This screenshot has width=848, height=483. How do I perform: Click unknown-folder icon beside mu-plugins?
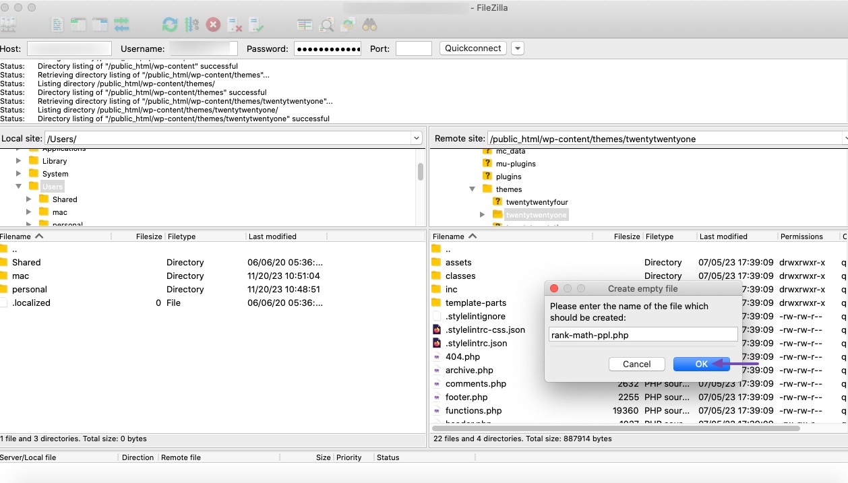[487, 164]
